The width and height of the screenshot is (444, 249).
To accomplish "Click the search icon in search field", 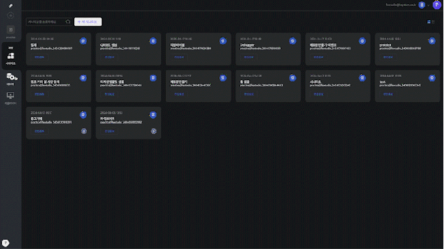I will coord(68,22).
